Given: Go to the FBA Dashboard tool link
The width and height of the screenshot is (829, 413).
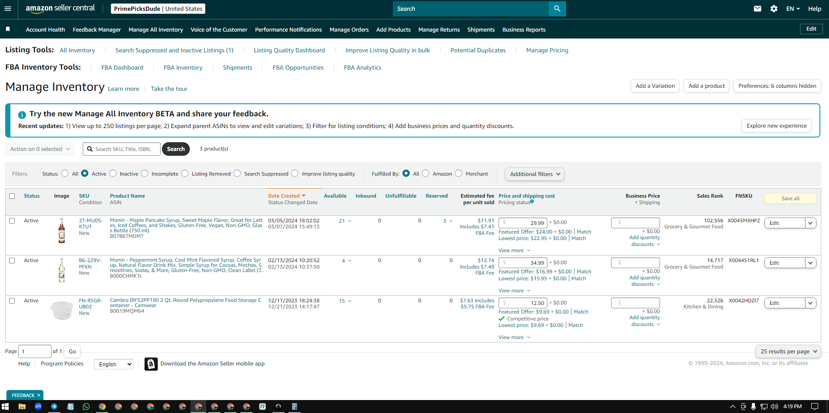Looking at the screenshot, I should (x=122, y=67).
